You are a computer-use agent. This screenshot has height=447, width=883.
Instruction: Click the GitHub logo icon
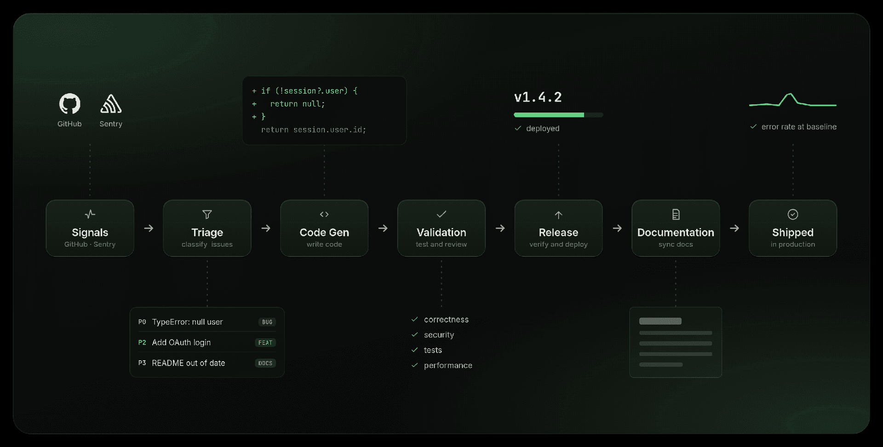click(x=69, y=104)
